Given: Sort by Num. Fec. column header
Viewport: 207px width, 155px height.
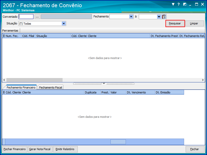Looking at the screenshot, I should [x=13, y=36].
